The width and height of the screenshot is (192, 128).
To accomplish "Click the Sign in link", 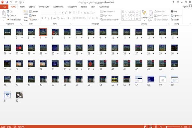I will tap(185, 7).
